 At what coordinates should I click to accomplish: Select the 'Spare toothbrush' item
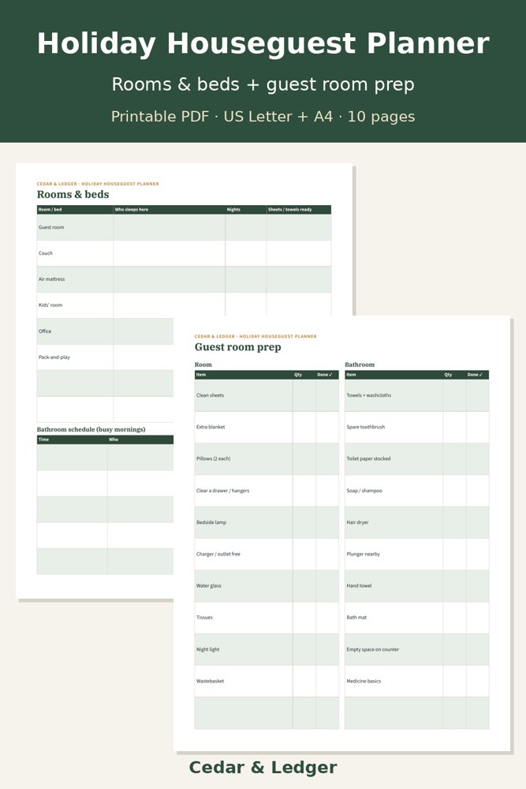click(x=366, y=427)
